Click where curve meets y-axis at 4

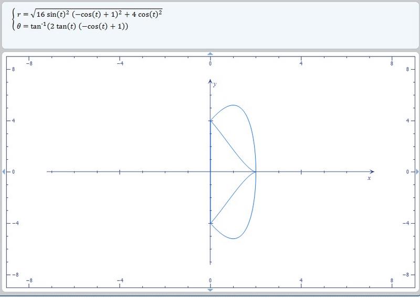[x=210, y=121]
